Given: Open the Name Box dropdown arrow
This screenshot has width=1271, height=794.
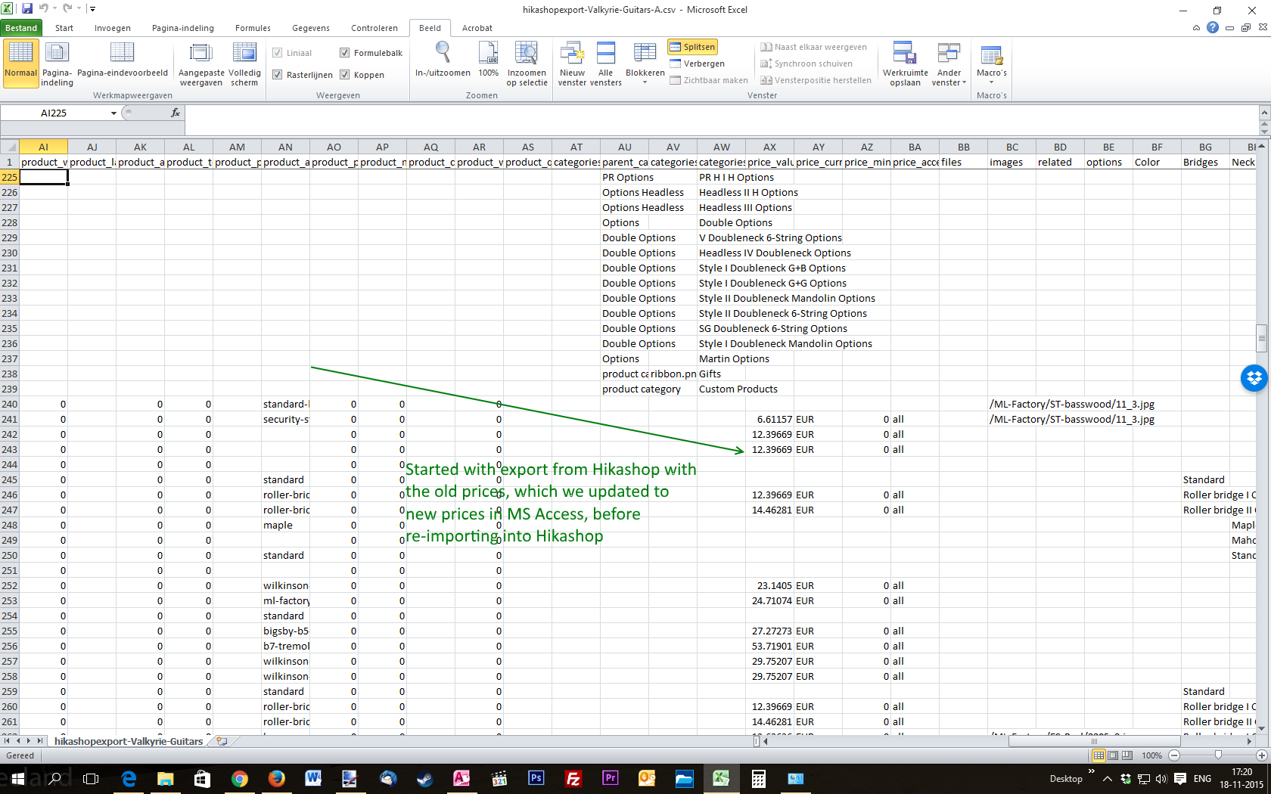Looking at the screenshot, I should point(113,113).
